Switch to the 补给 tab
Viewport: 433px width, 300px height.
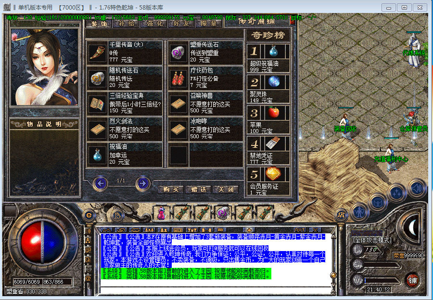[126, 23]
